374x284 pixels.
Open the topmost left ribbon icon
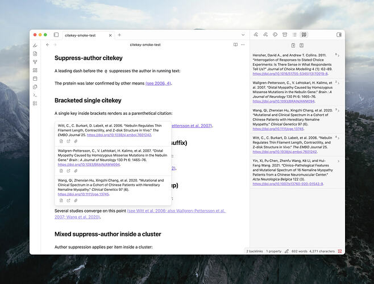35,45
